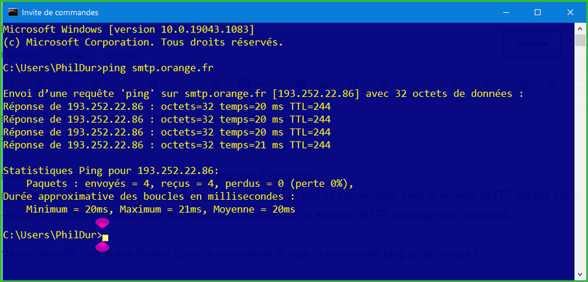Click the "Microsoft Windows [version 10.0.19043.1083]" line
Viewport: 588px width, 282px height.
coord(128,29)
